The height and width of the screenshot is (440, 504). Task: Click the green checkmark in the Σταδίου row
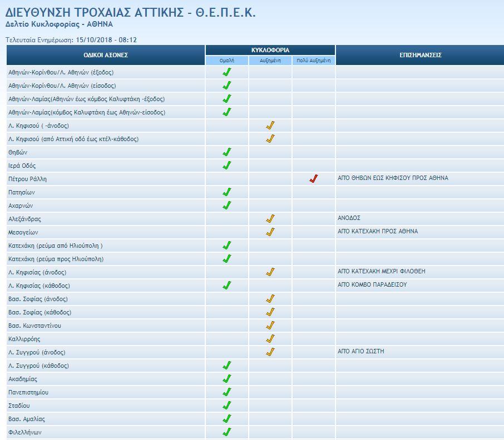click(x=226, y=406)
